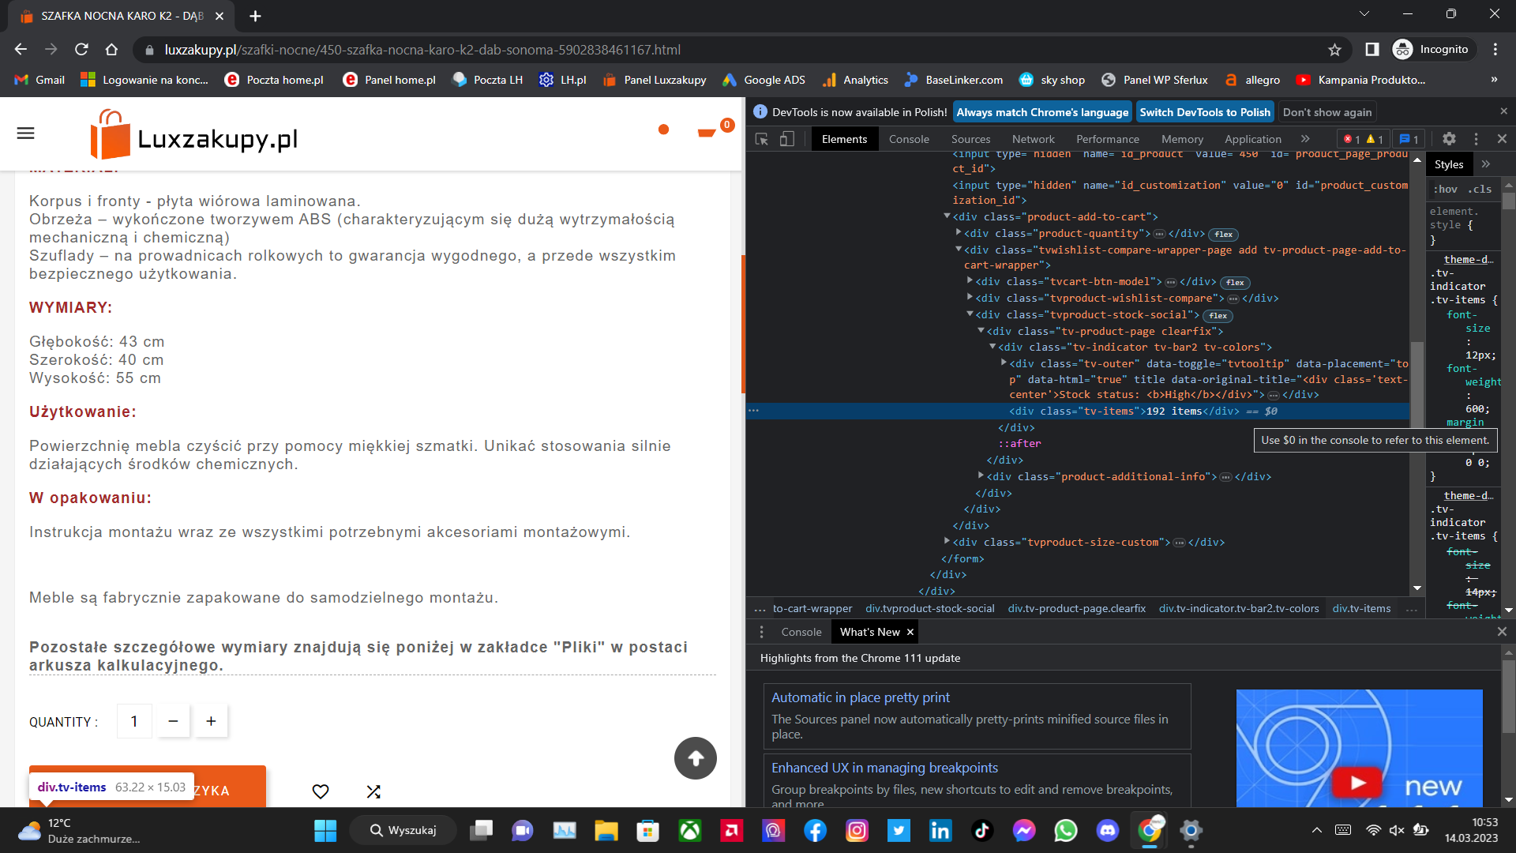Switch to the Network tab
The image size is (1516, 853).
coord(1033,139)
